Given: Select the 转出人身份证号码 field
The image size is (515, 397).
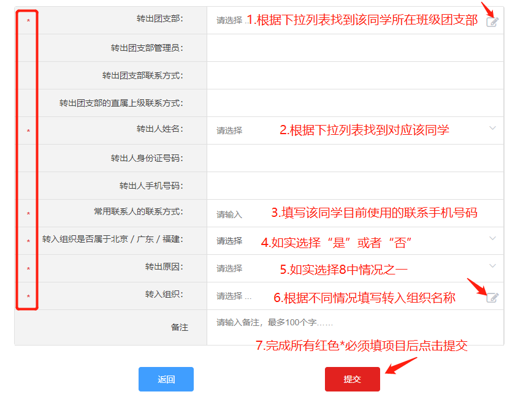Looking at the screenshot, I should click(356, 158).
